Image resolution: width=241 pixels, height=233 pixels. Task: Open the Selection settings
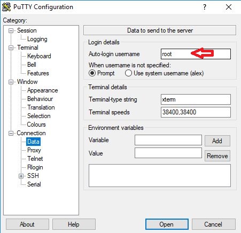pos(39,116)
